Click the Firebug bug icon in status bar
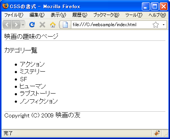This screenshot has width=170, height=139. point(157,133)
